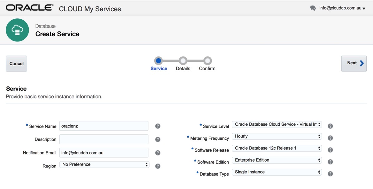
Task: Focus the empty Description text field
Action: (x=104, y=139)
